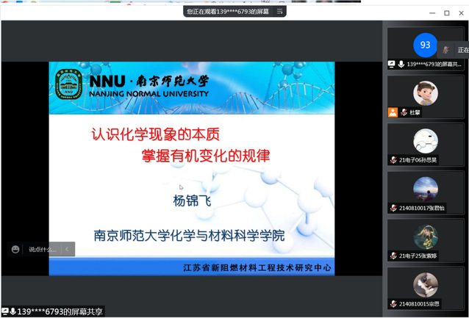Click the muted mic icon beside 2140810015宗思
The image size is (469, 318).
393,303
